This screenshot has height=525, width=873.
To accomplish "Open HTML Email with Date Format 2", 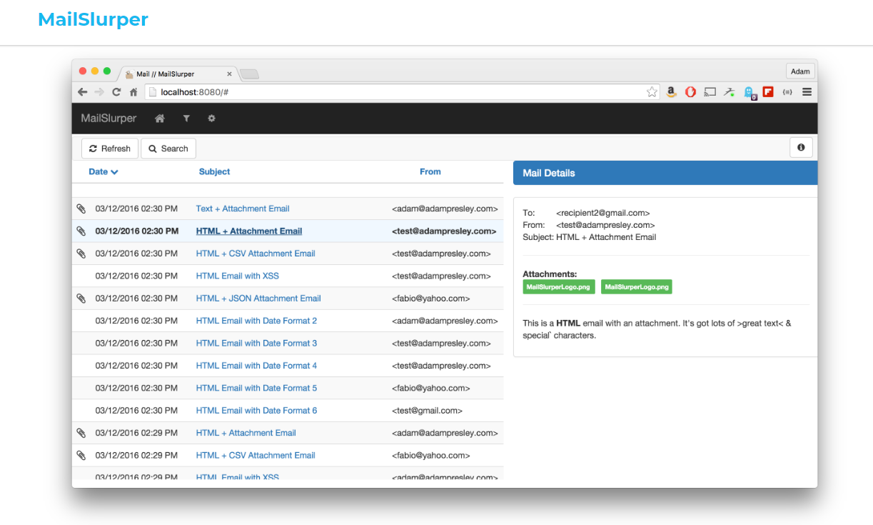I will click(256, 321).
